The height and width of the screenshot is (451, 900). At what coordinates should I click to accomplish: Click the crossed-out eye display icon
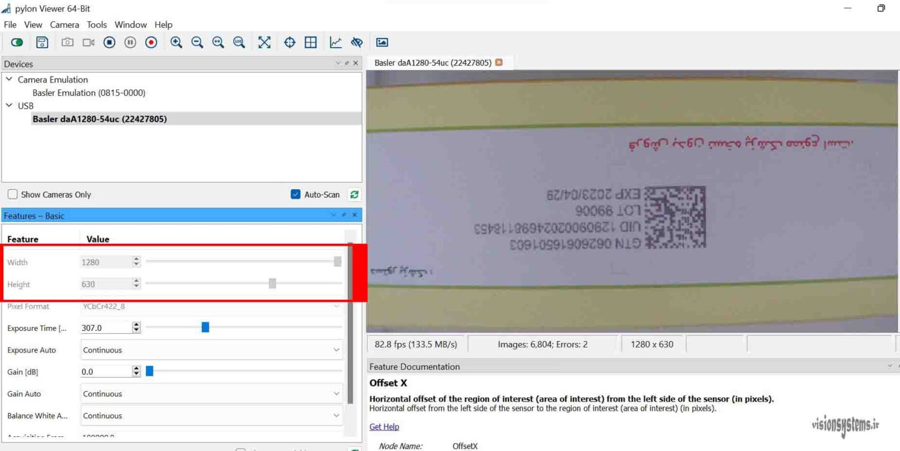point(357,42)
